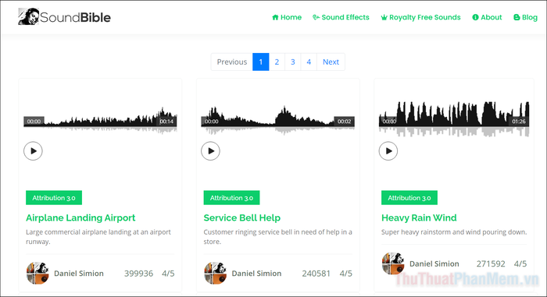
Task: Click Attribution 3.0 badge on Service Bell card
Action: (231, 198)
